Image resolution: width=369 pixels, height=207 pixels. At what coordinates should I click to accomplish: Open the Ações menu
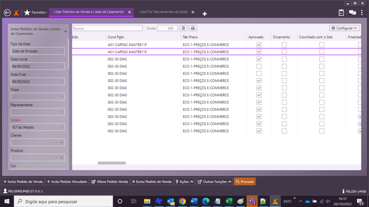(184, 182)
